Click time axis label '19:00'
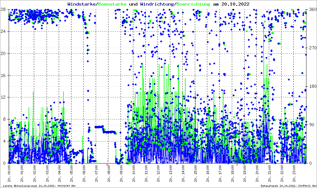 (245, 170)
